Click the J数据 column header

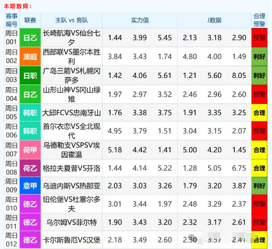click(x=214, y=20)
